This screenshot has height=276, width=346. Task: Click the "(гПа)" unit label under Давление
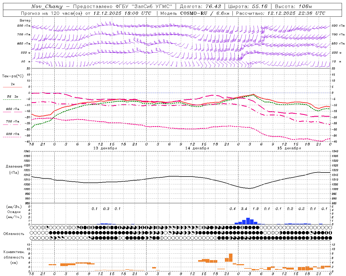(14, 173)
